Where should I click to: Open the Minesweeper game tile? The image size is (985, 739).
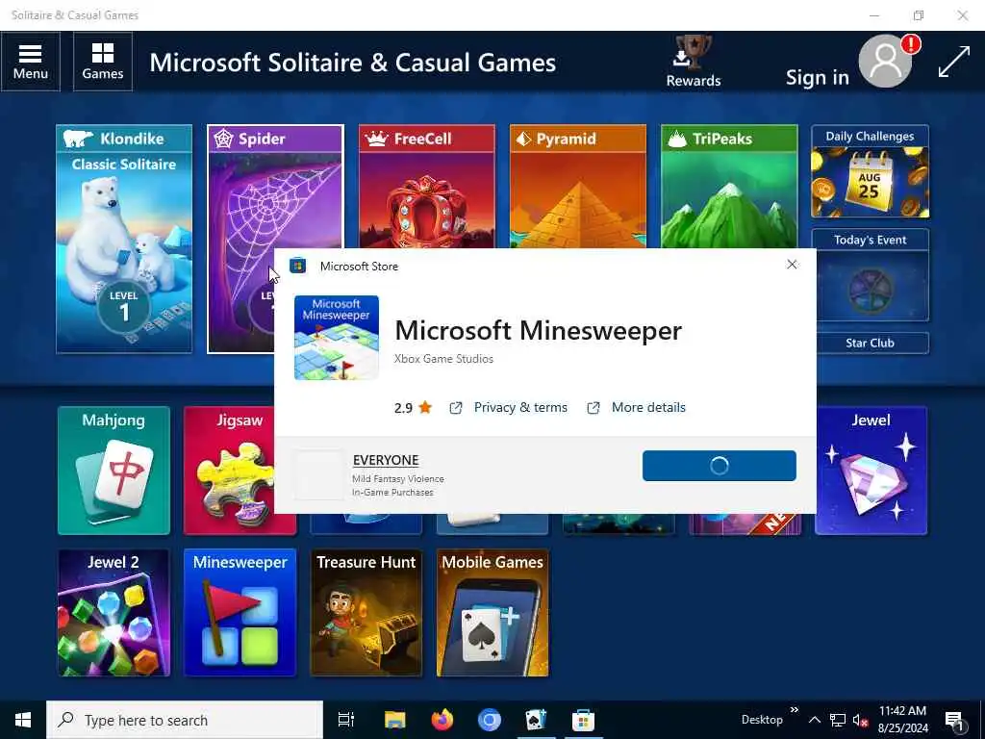tap(240, 613)
